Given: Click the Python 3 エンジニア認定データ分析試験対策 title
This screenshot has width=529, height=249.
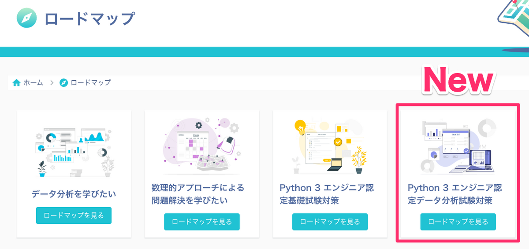Looking at the screenshot, I should click(455, 194).
